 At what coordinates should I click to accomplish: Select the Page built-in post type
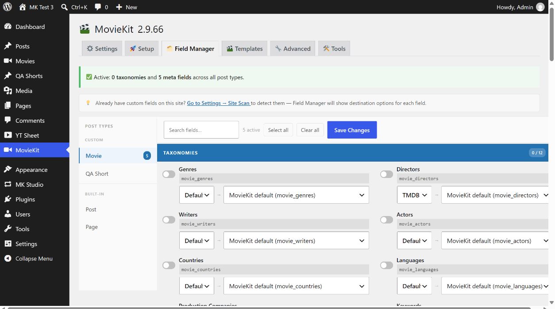point(118,227)
